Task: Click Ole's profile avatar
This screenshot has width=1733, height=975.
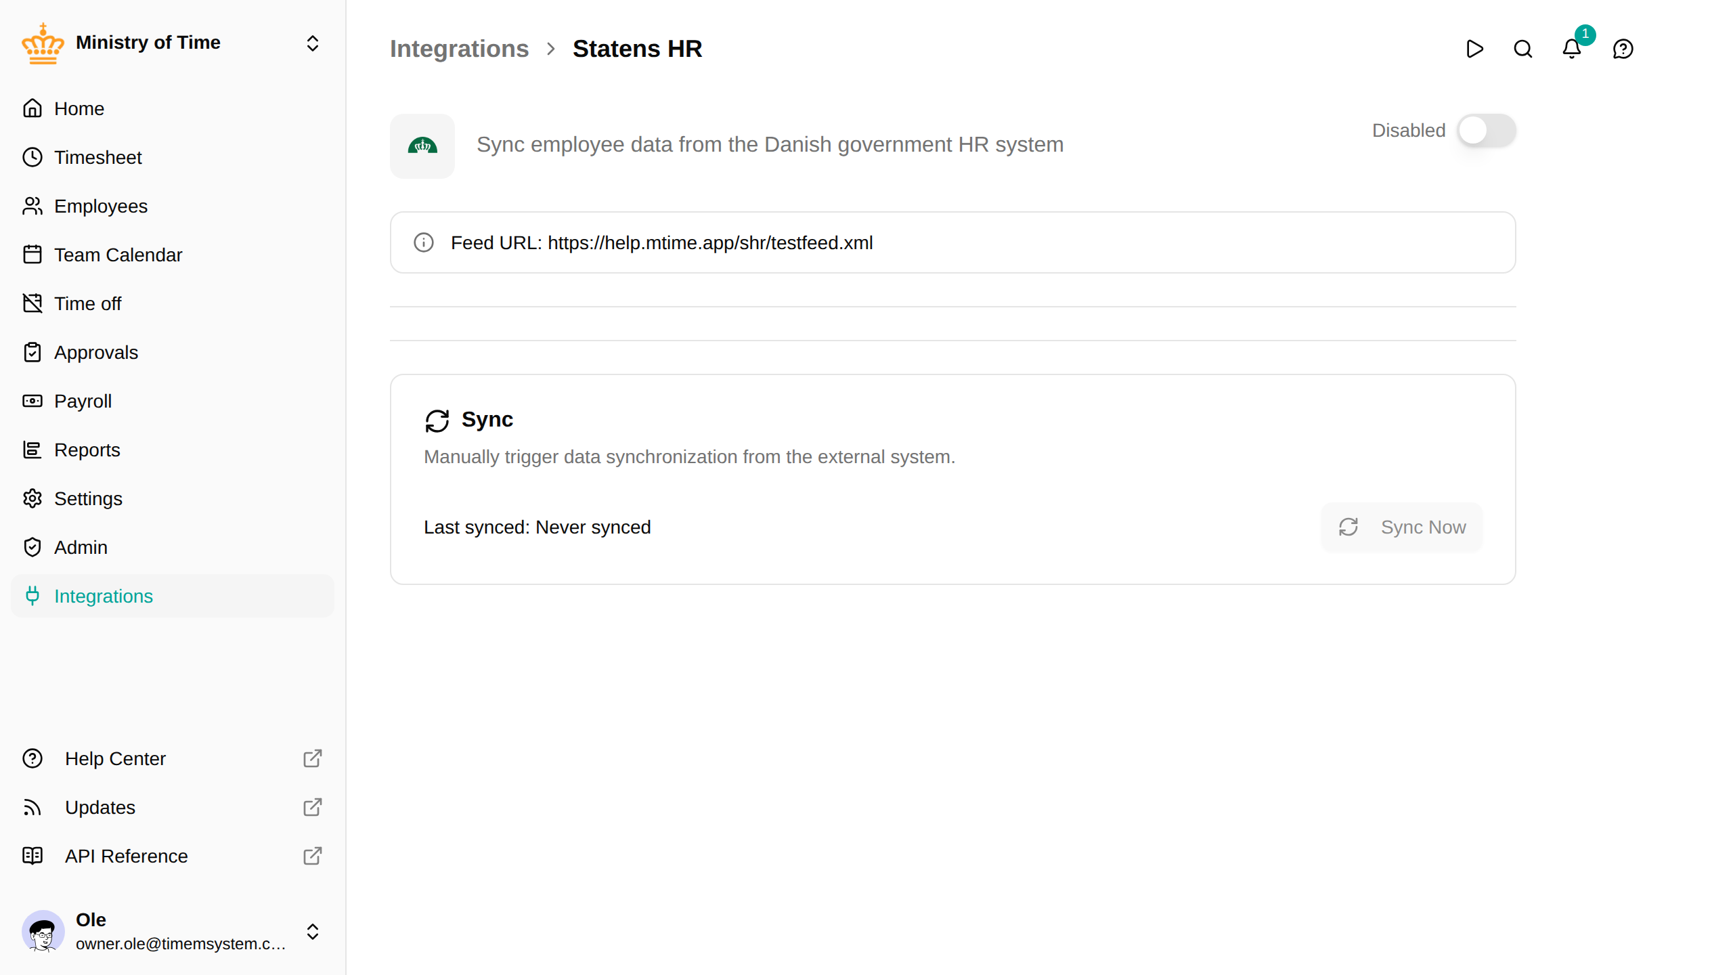Action: [43, 932]
